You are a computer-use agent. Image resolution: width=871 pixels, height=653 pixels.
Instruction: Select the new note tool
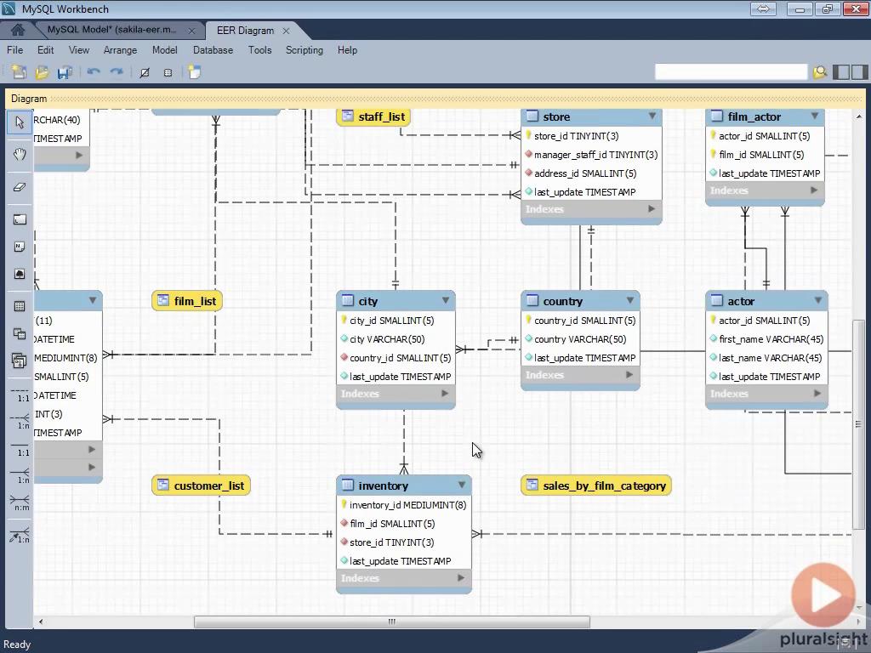point(20,247)
